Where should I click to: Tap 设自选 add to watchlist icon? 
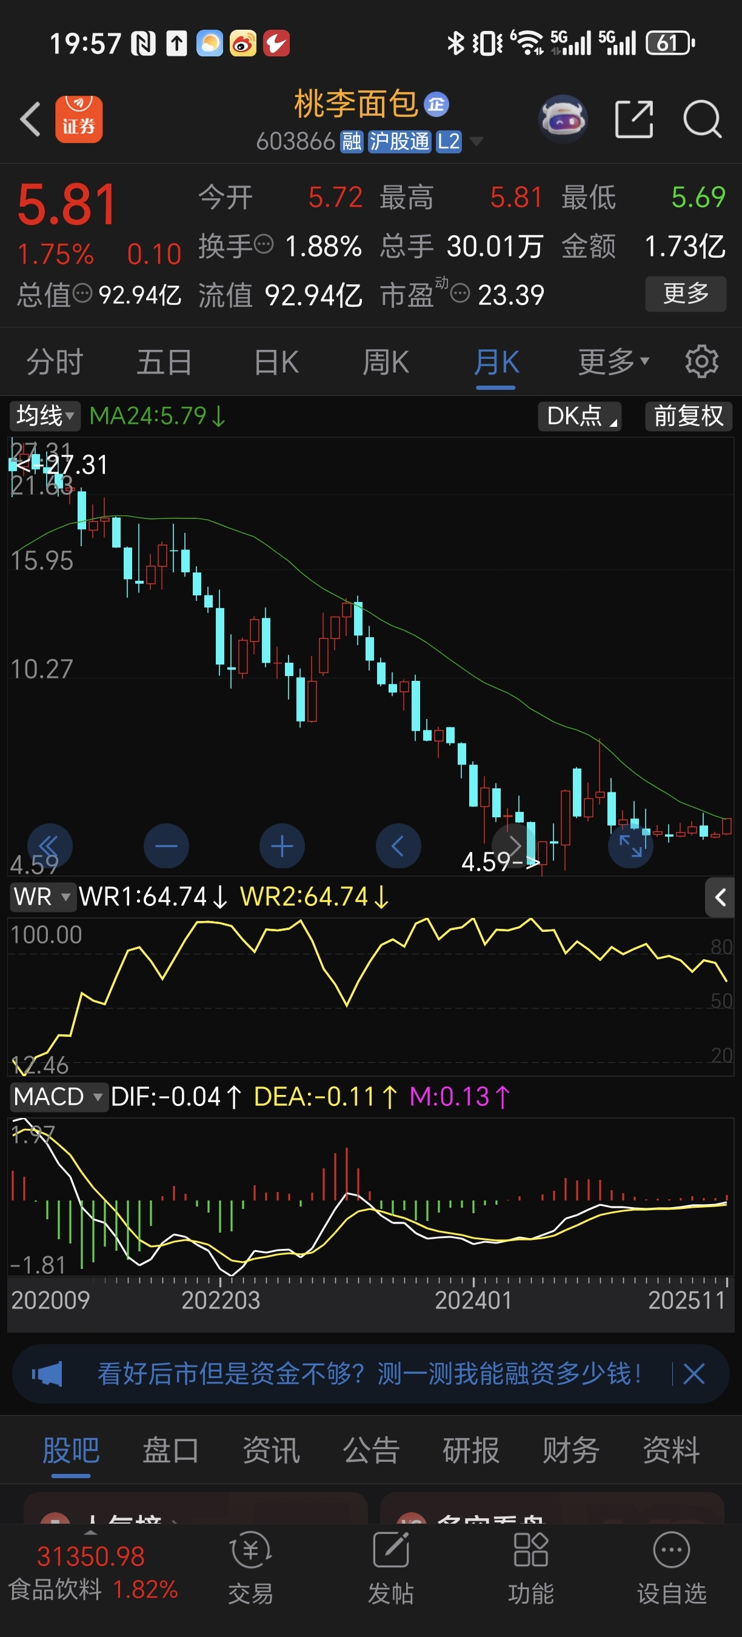[x=672, y=1567]
